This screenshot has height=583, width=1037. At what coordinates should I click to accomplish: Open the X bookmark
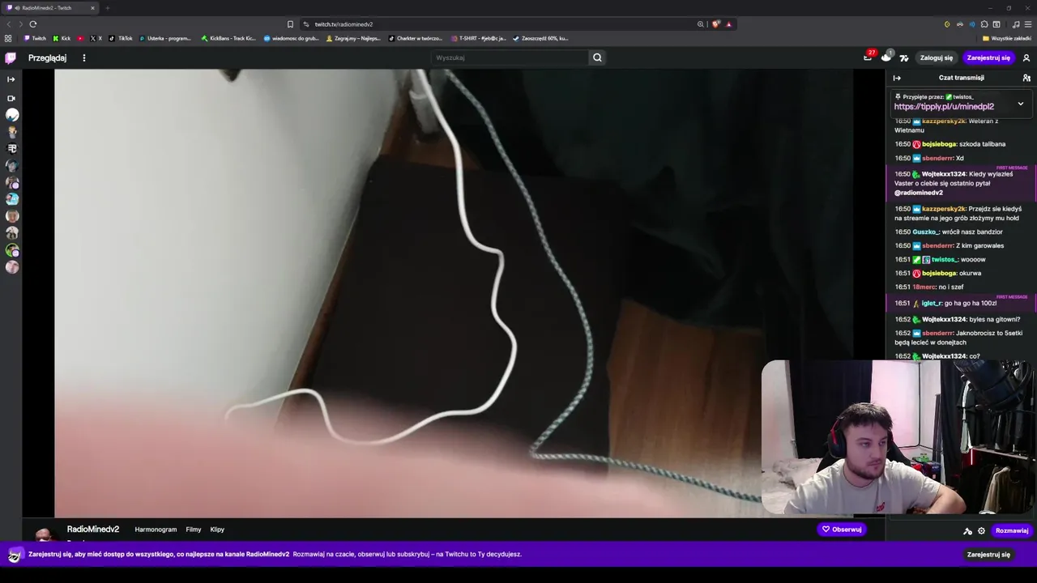click(x=96, y=38)
